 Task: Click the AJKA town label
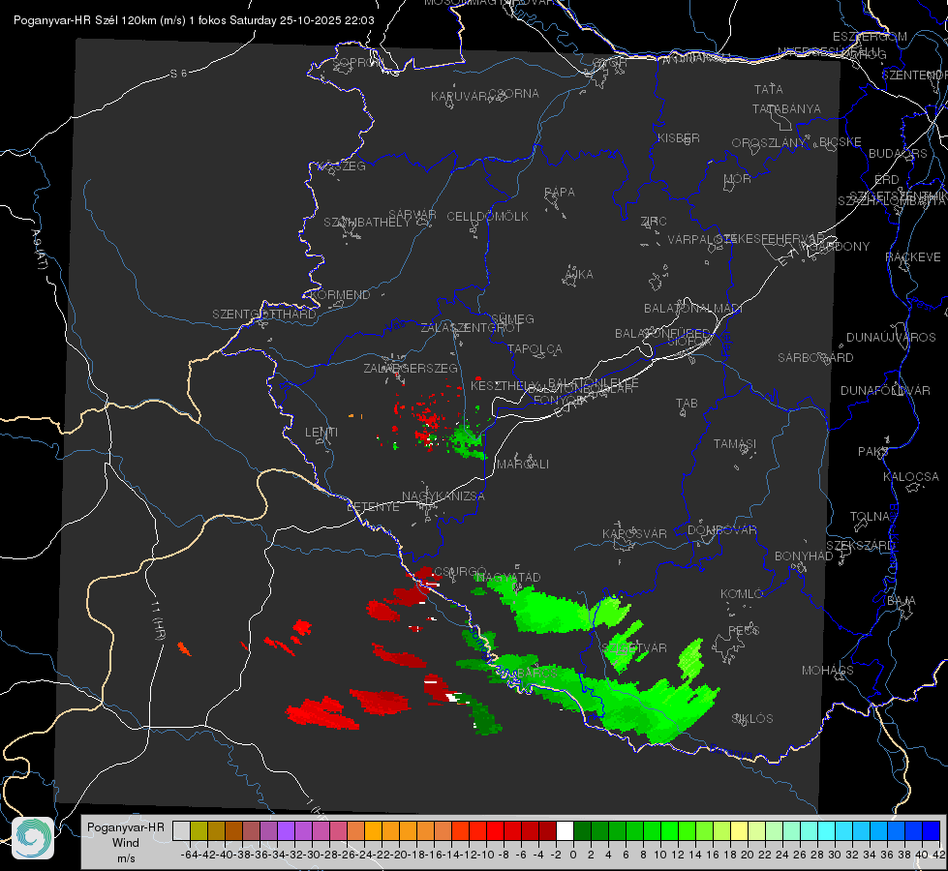(x=578, y=275)
